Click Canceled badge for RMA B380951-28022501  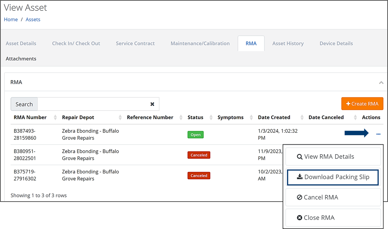(199, 155)
